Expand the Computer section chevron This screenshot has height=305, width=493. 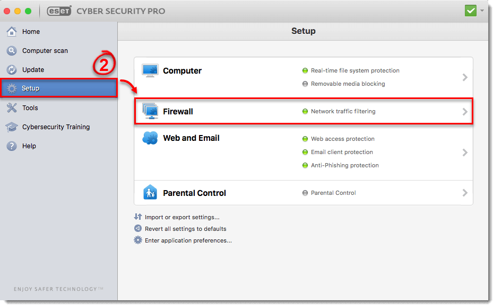point(465,77)
